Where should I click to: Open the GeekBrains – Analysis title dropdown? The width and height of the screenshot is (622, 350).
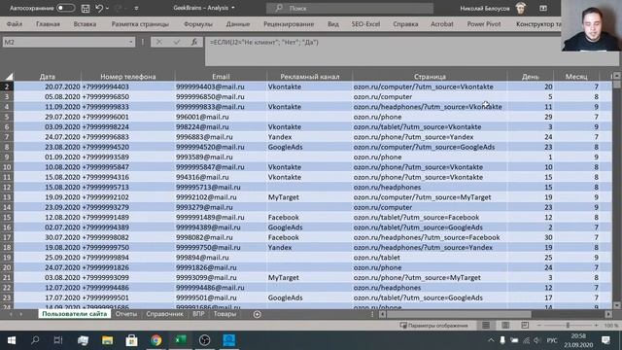pos(233,8)
